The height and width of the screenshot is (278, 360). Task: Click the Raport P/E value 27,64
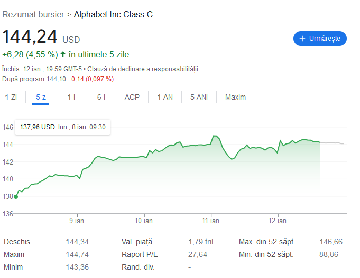[x=198, y=254]
